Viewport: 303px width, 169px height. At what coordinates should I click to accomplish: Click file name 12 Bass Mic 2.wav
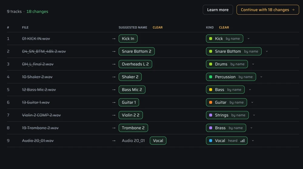click(x=39, y=90)
